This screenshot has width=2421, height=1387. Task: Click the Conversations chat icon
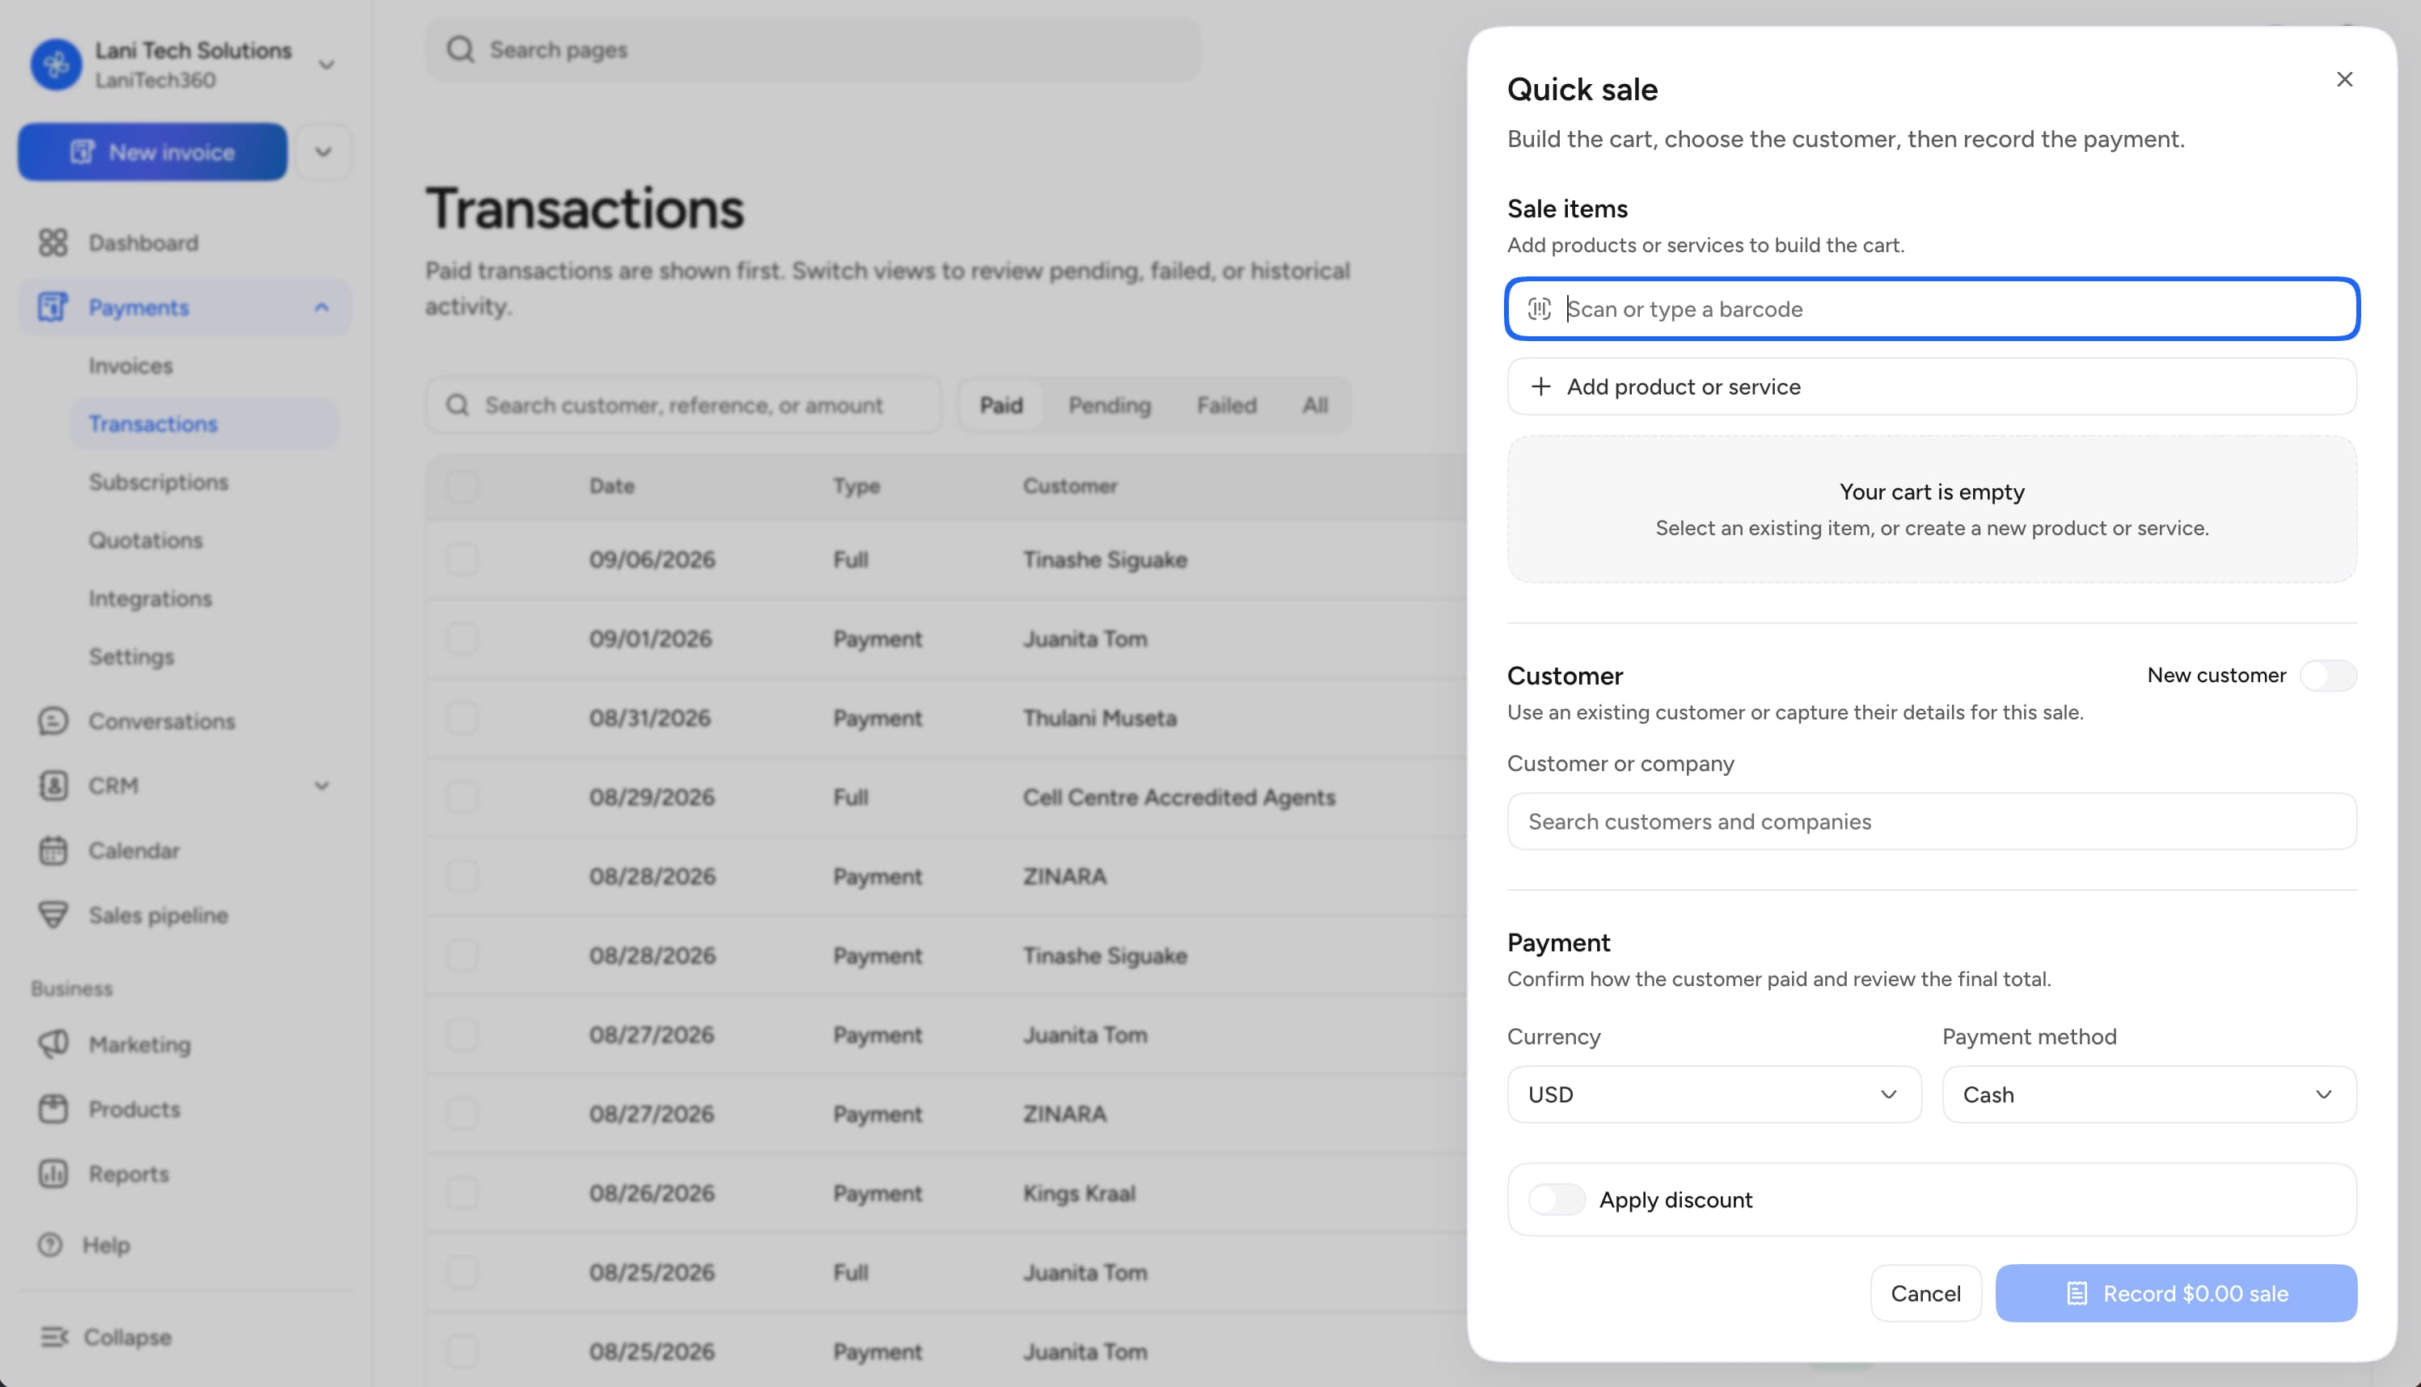(53, 721)
